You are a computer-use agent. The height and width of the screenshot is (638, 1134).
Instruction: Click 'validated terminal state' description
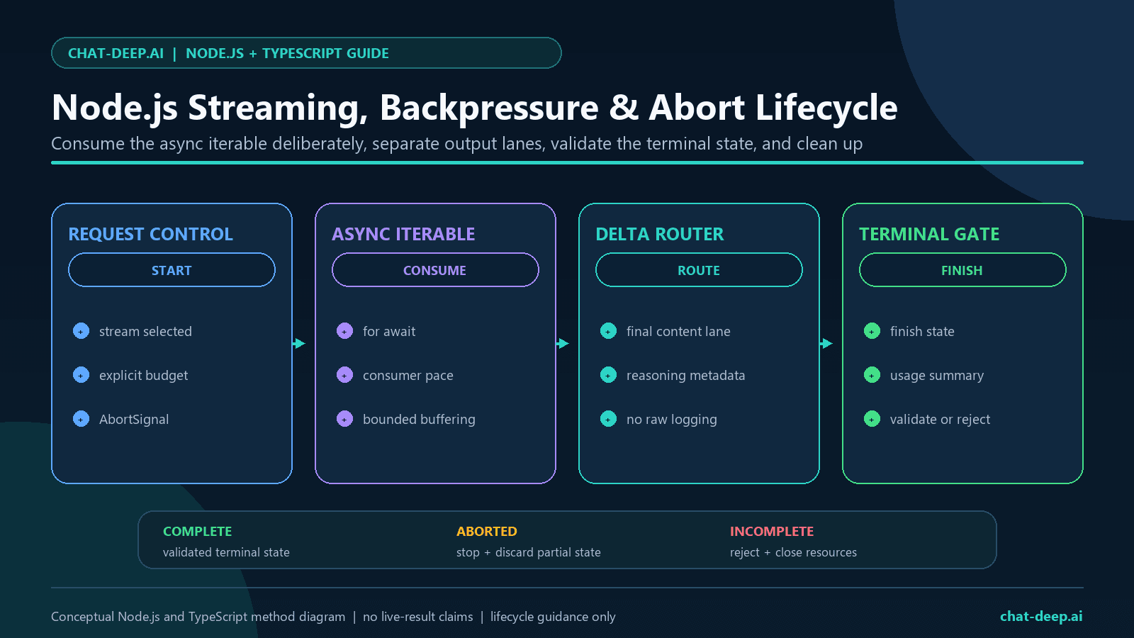pyautogui.click(x=226, y=552)
